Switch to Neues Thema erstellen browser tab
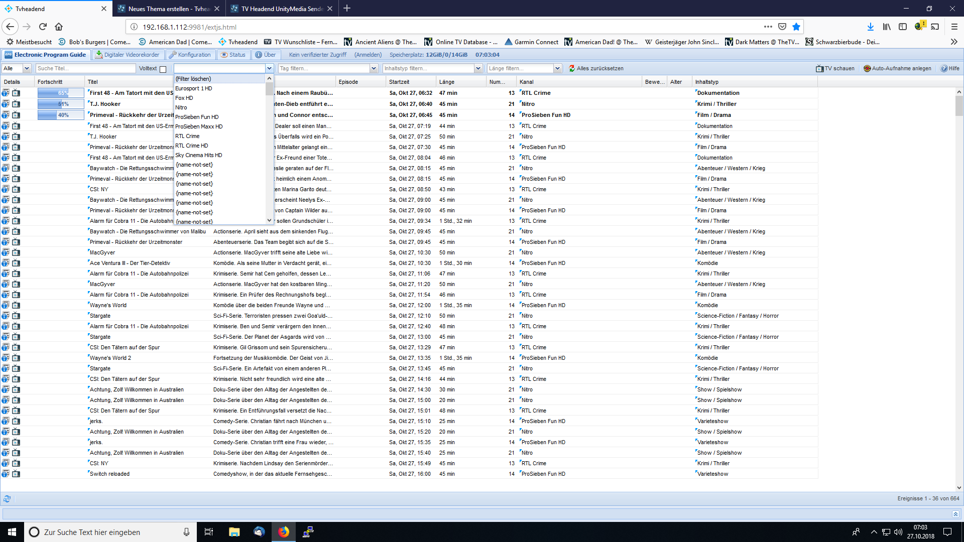This screenshot has height=542, width=964. [169, 9]
